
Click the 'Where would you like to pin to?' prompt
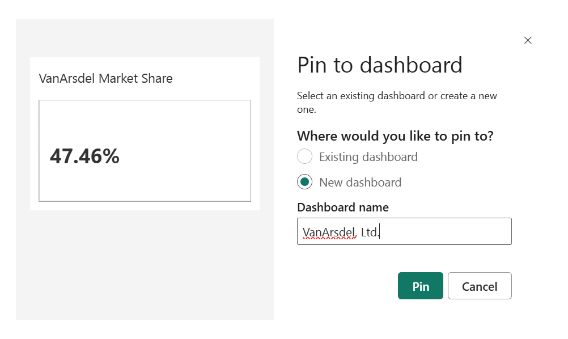[x=395, y=136]
